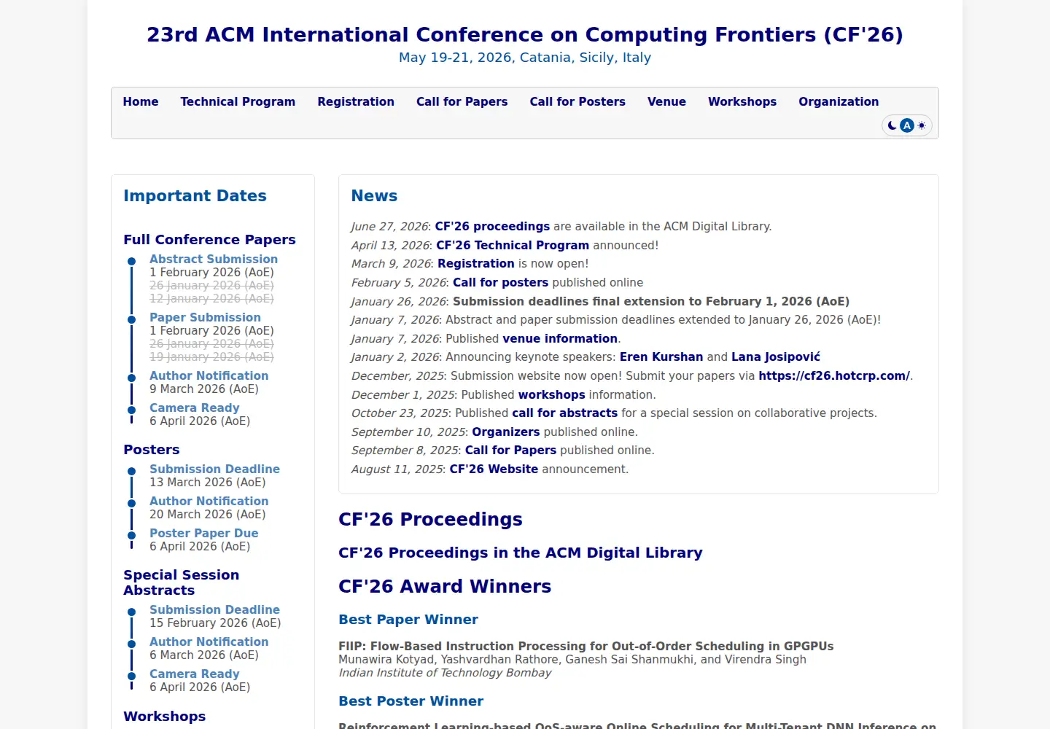Open the Registration menu item
The image size is (1050, 729).
point(356,102)
